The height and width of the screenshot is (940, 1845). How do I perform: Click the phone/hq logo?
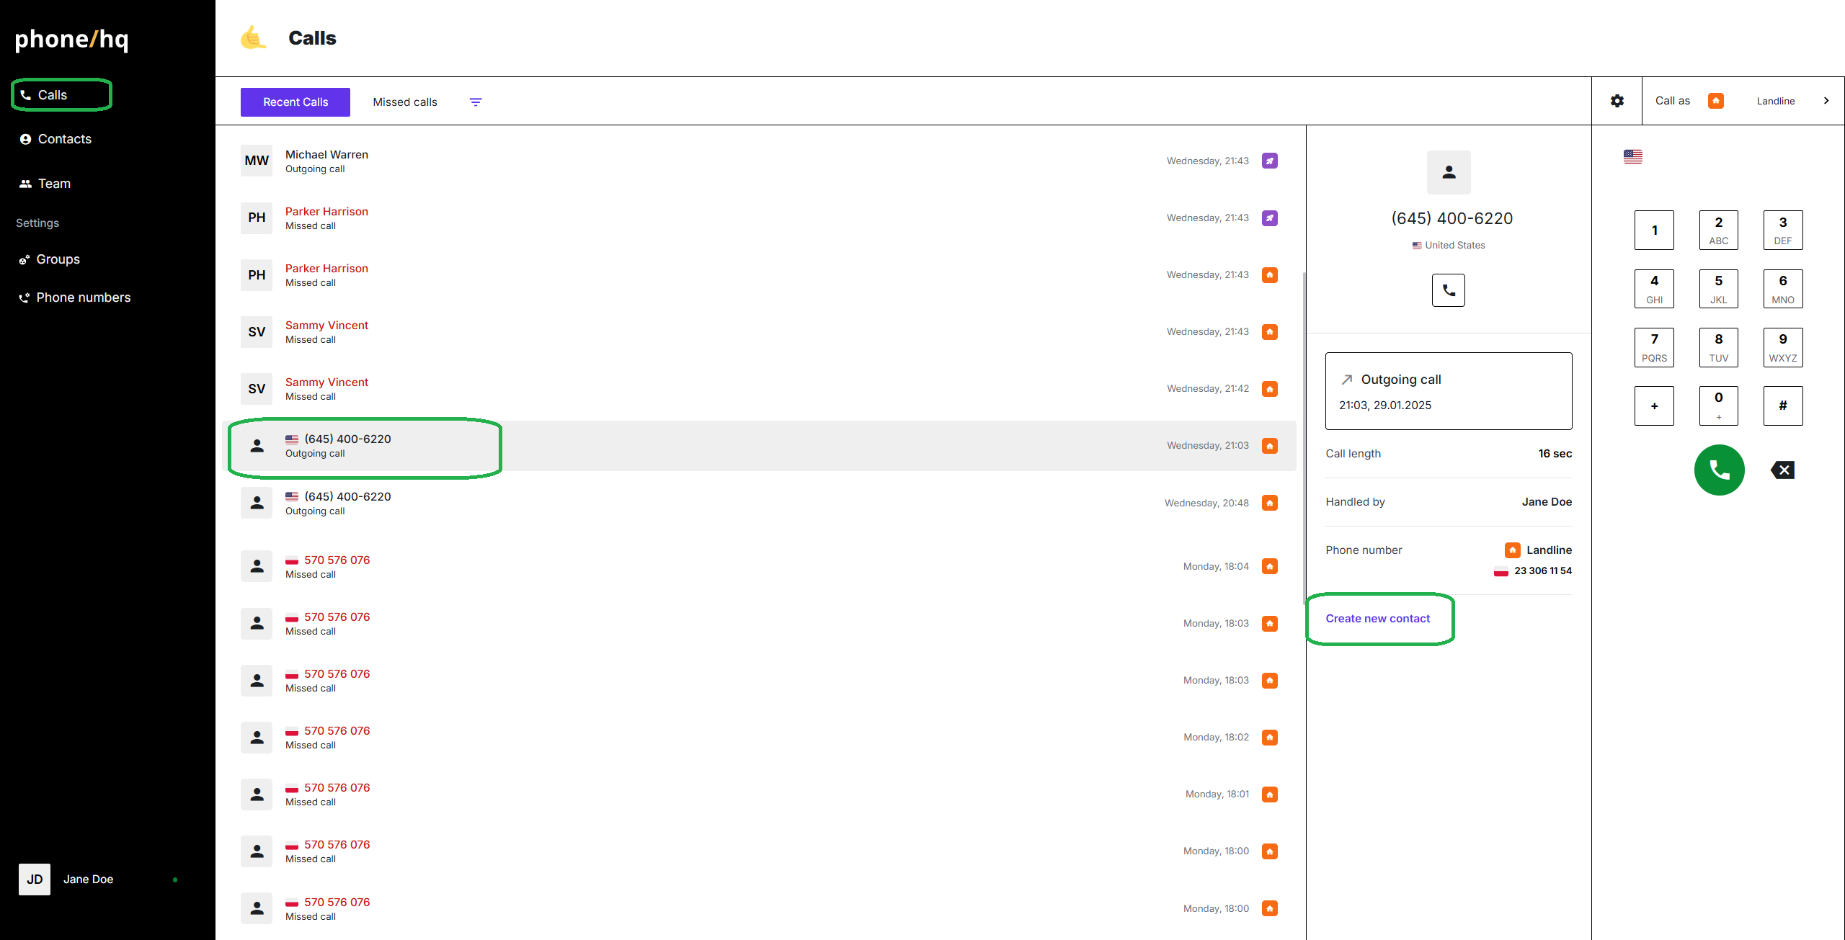pos(71,39)
